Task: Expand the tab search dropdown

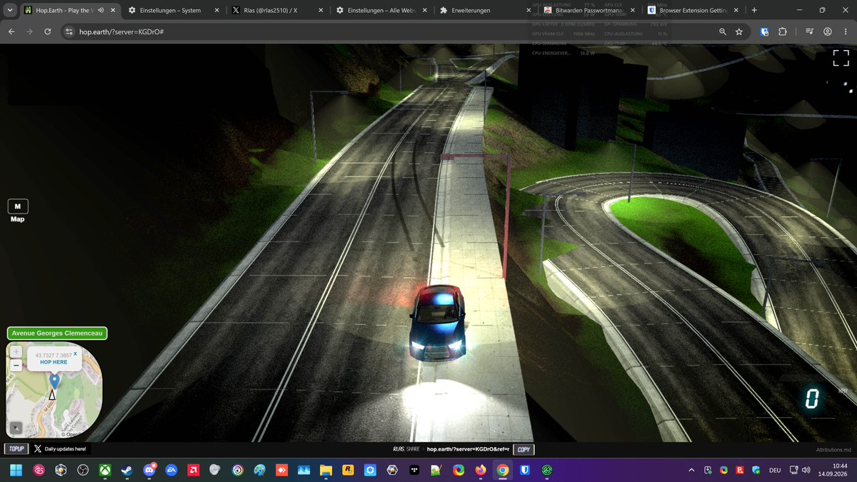Action: click(9, 11)
